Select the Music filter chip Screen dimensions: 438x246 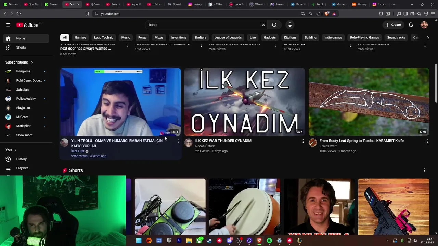click(x=126, y=37)
